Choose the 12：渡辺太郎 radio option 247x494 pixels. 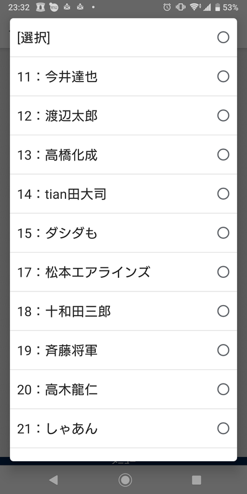point(223,115)
